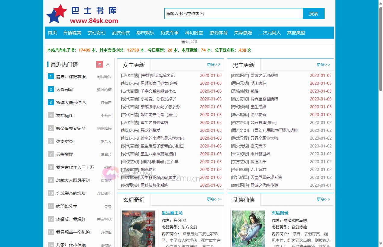Open the 言情耽美 navigation menu item
This screenshot has height=247, width=383.
[72, 33]
